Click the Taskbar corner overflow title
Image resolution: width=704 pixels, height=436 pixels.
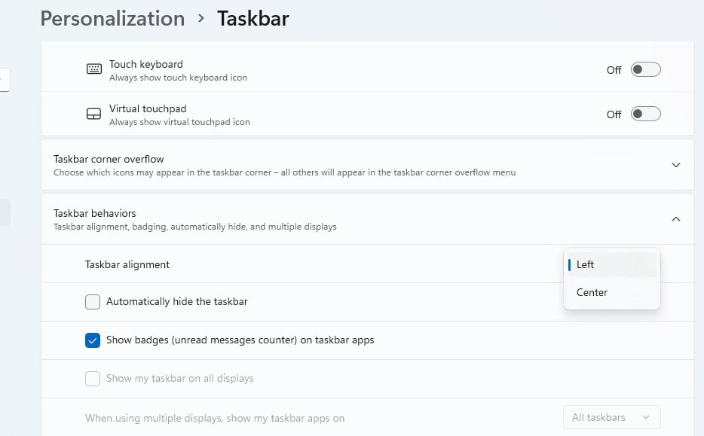(x=109, y=160)
